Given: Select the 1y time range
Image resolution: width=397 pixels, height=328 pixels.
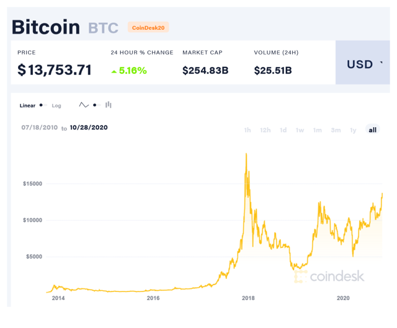Looking at the screenshot, I should point(353,130).
